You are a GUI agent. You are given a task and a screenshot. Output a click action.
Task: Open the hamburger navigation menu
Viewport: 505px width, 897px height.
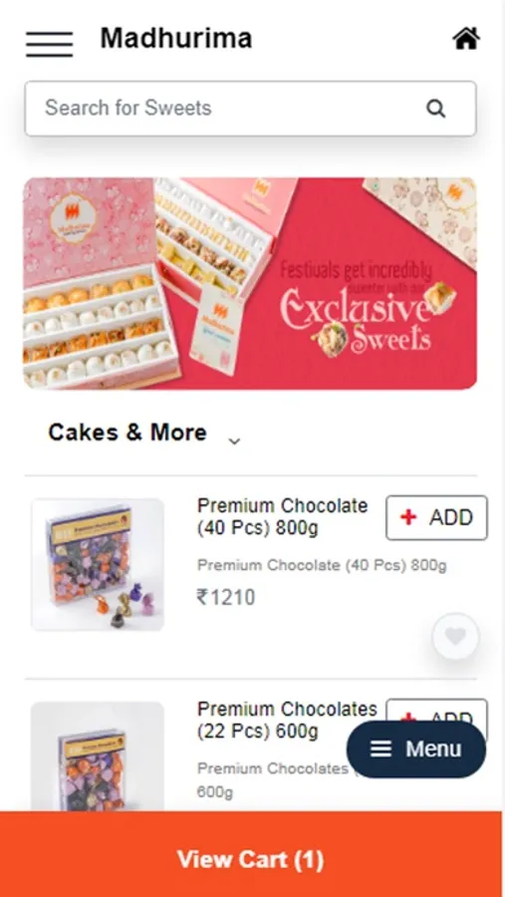click(x=49, y=44)
